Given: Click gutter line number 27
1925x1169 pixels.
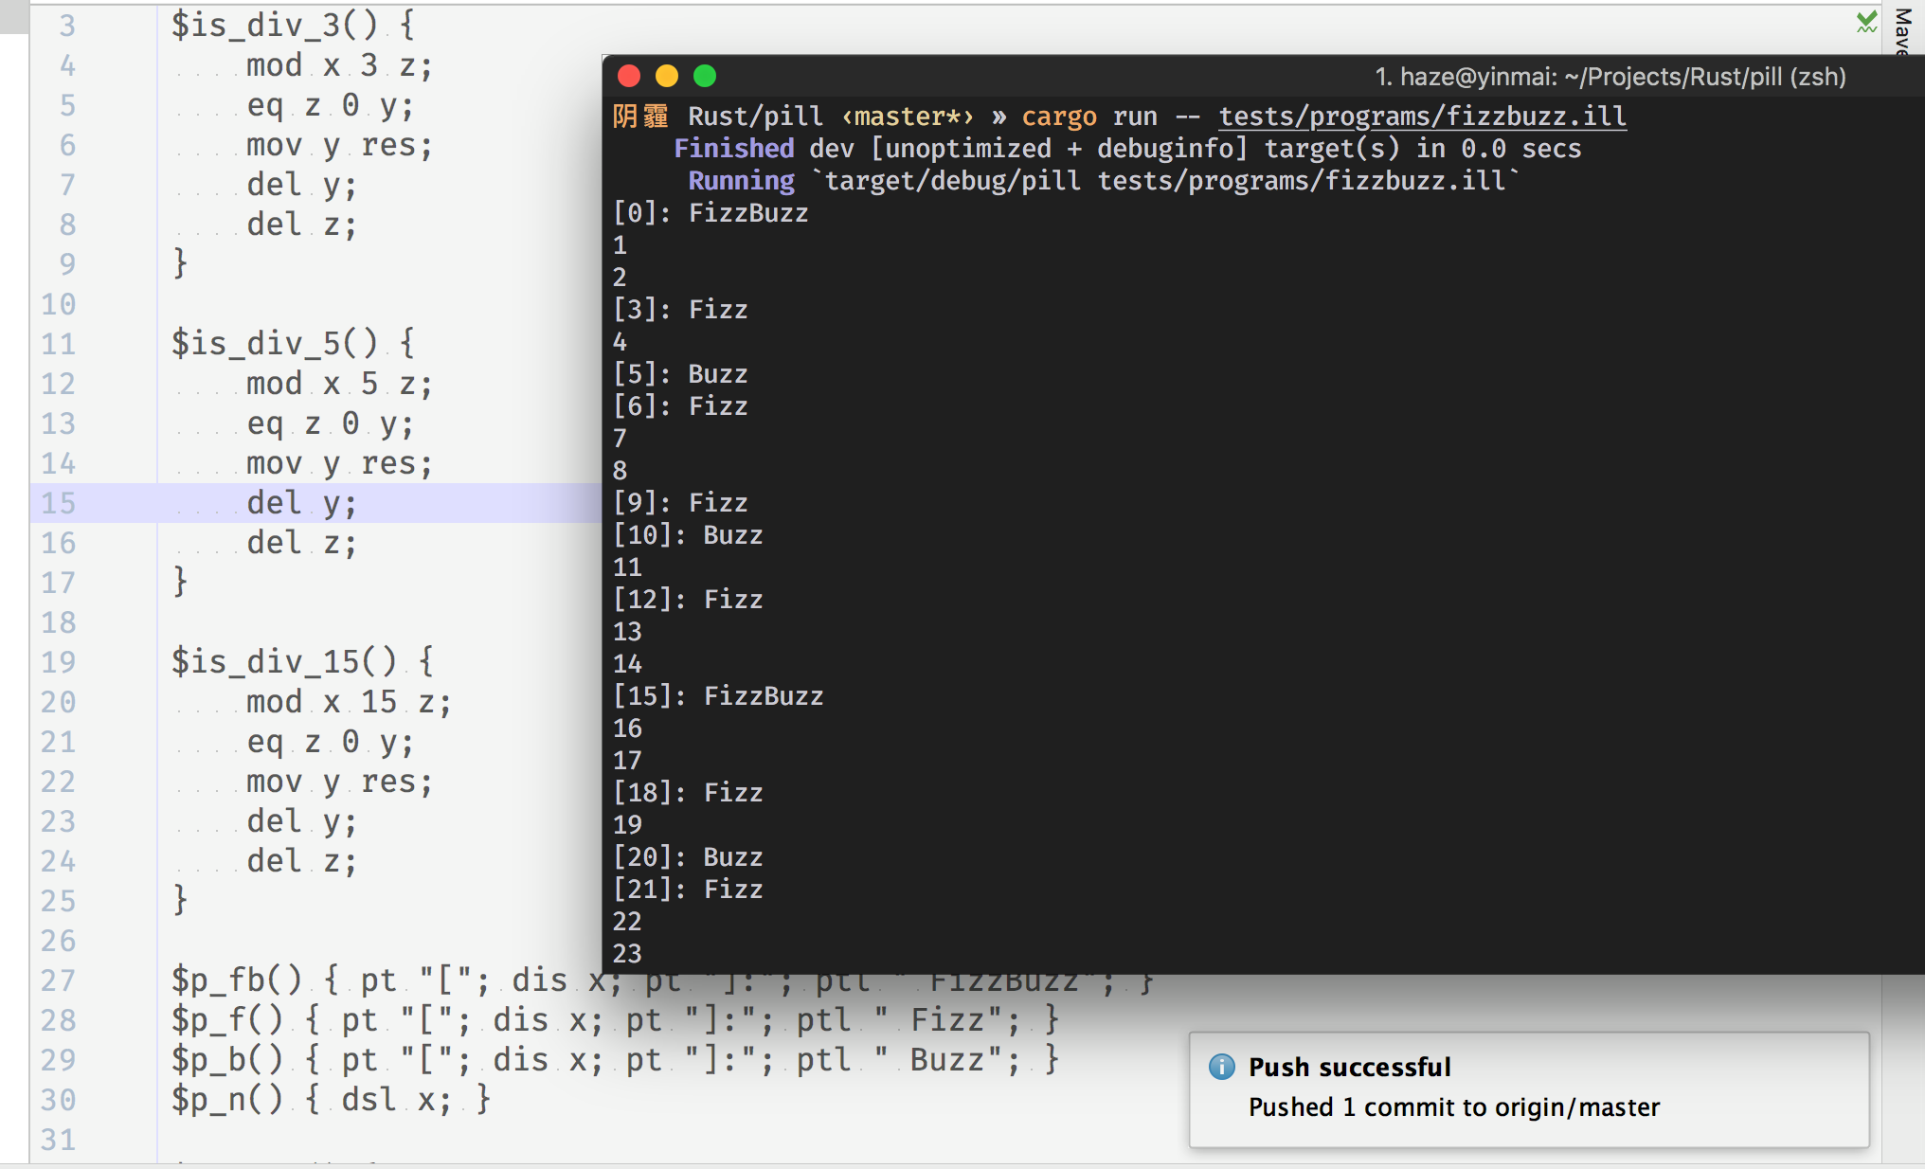Looking at the screenshot, I should coord(58,980).
